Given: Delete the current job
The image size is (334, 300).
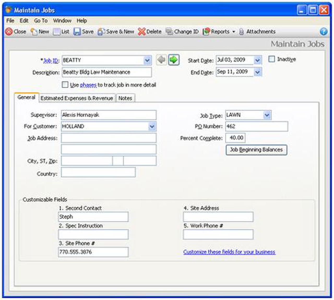Looking at the screenshot, I should [x=142, y=32].
